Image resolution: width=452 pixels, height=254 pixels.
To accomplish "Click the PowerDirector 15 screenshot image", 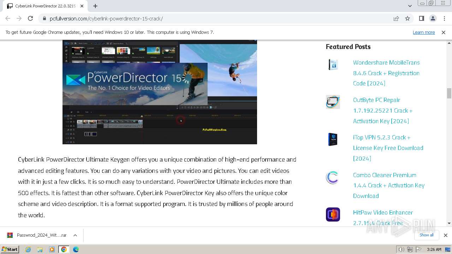I will click(160, 92).
